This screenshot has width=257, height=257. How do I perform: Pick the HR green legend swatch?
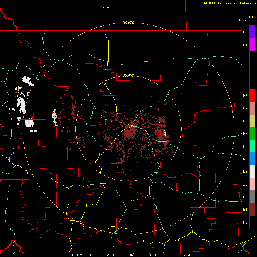[x=252, y=134]
